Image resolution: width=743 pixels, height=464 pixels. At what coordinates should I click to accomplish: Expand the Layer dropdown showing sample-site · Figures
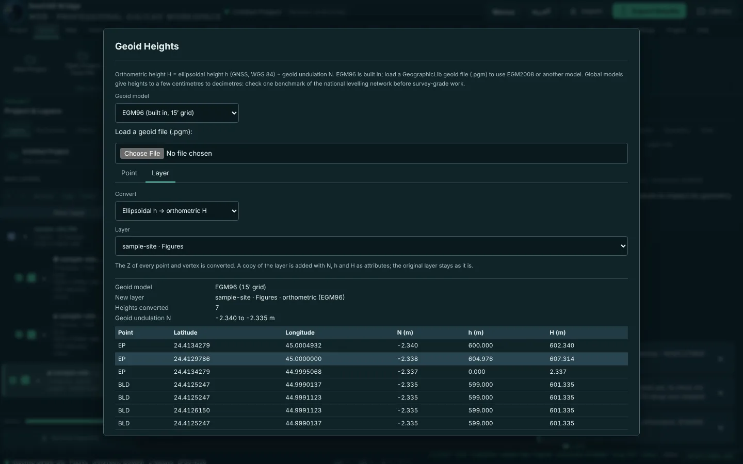click(x=372, y=246)
